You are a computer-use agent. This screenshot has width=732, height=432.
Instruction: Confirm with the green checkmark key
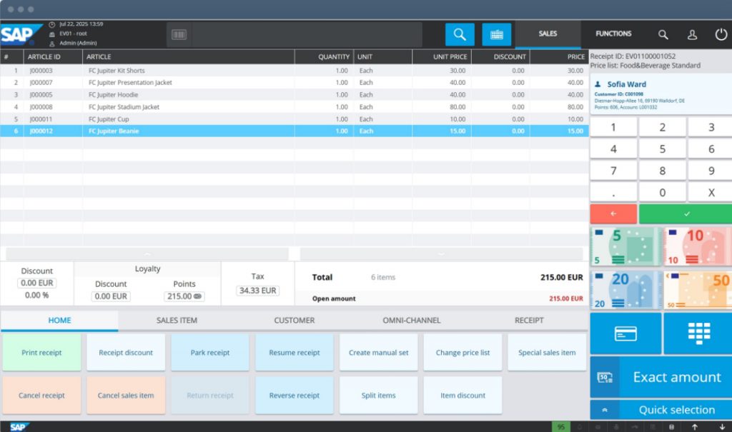686,214
